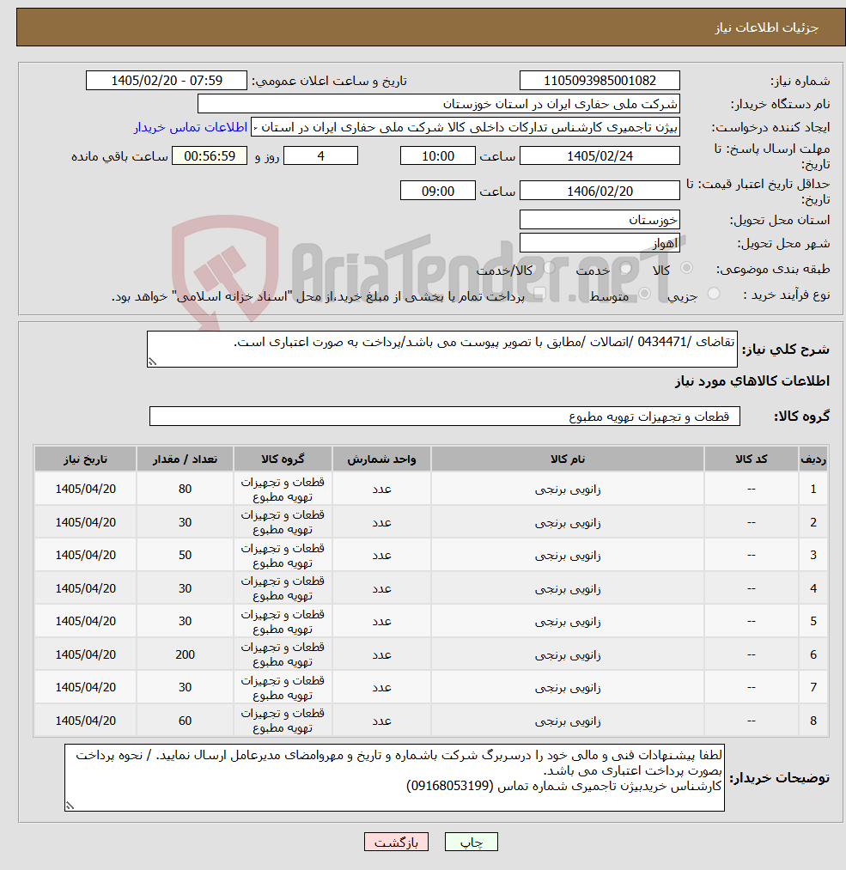The height and width of the screenshot is (870, 846).
Task: Select the خدمت radio button
Action: tap(626, 268)
